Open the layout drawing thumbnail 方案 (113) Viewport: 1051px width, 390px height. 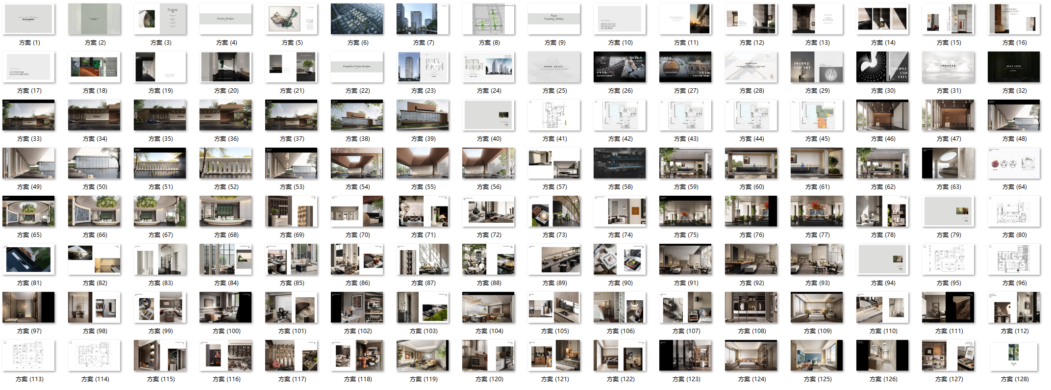point(29,356)
